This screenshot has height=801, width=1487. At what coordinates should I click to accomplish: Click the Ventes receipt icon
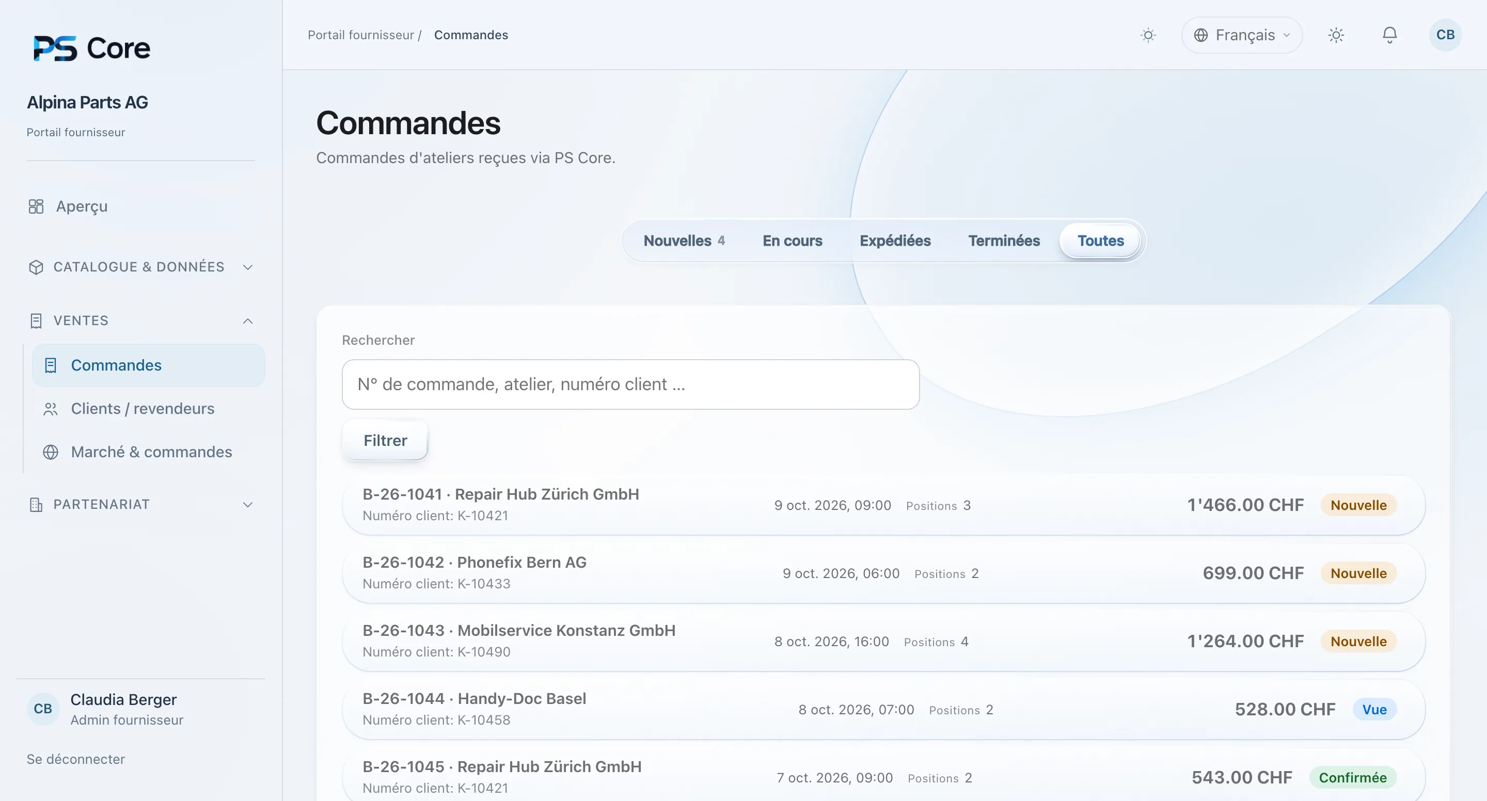[x=36, y=321]
